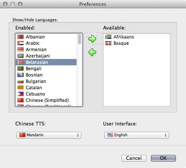Click the Catalan flag icon

pyautogui.click(x=21, y=87)
